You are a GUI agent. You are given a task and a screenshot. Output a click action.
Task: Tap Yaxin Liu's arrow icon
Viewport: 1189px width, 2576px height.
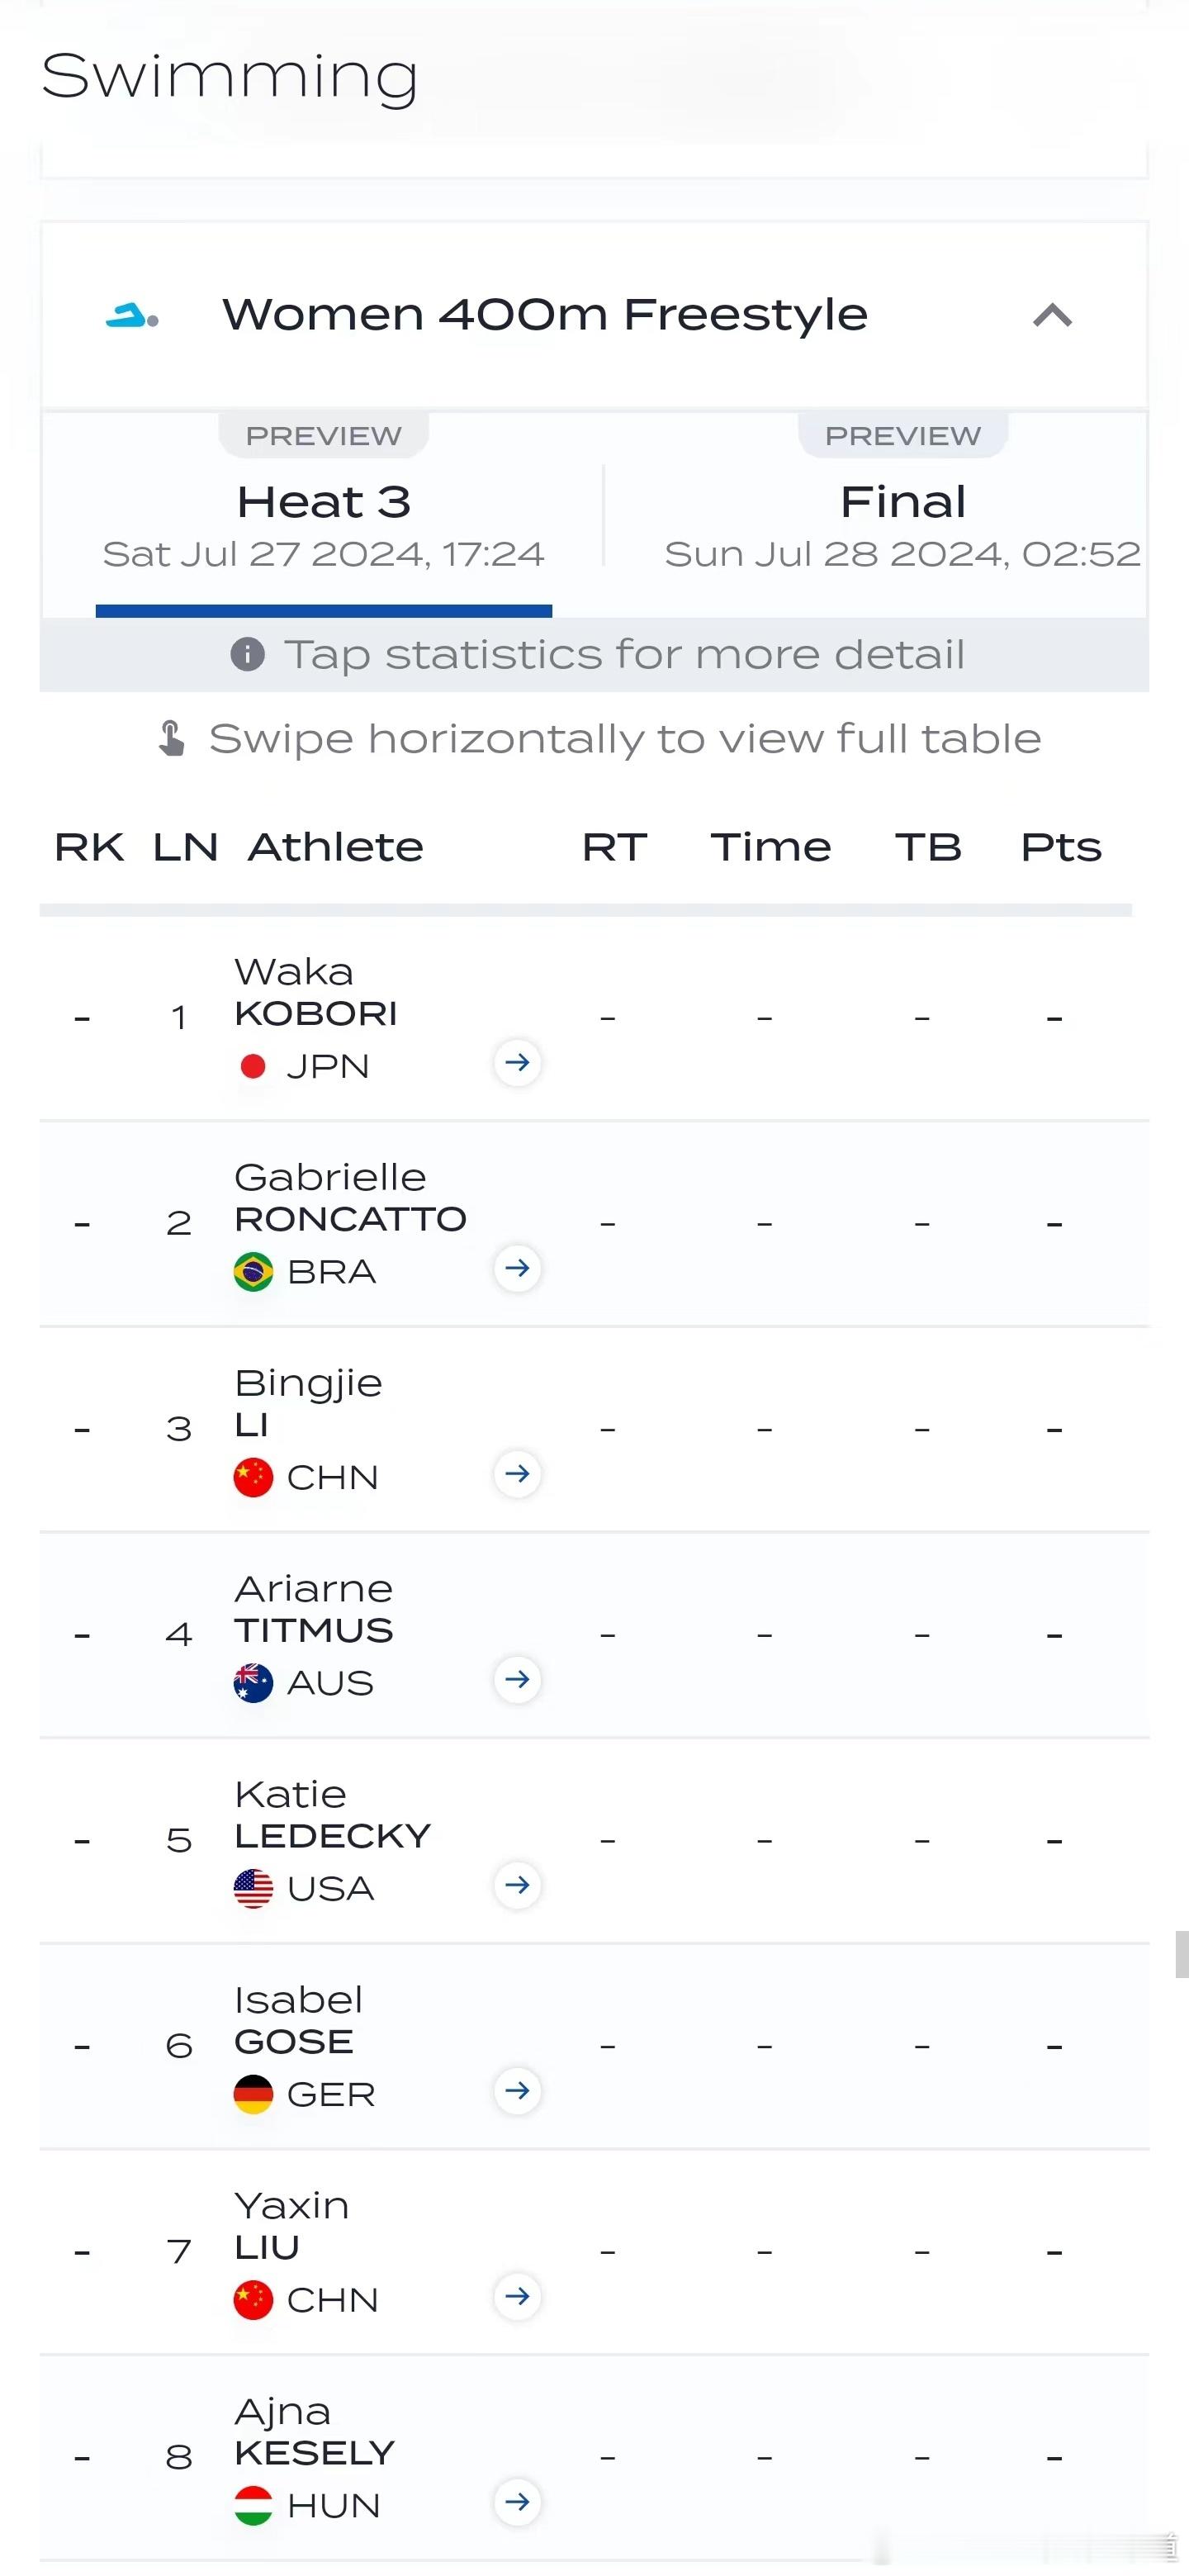(517, 2296)
